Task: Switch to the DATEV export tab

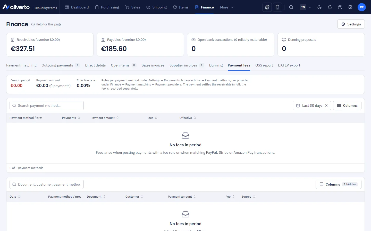Action: point(289,65)
